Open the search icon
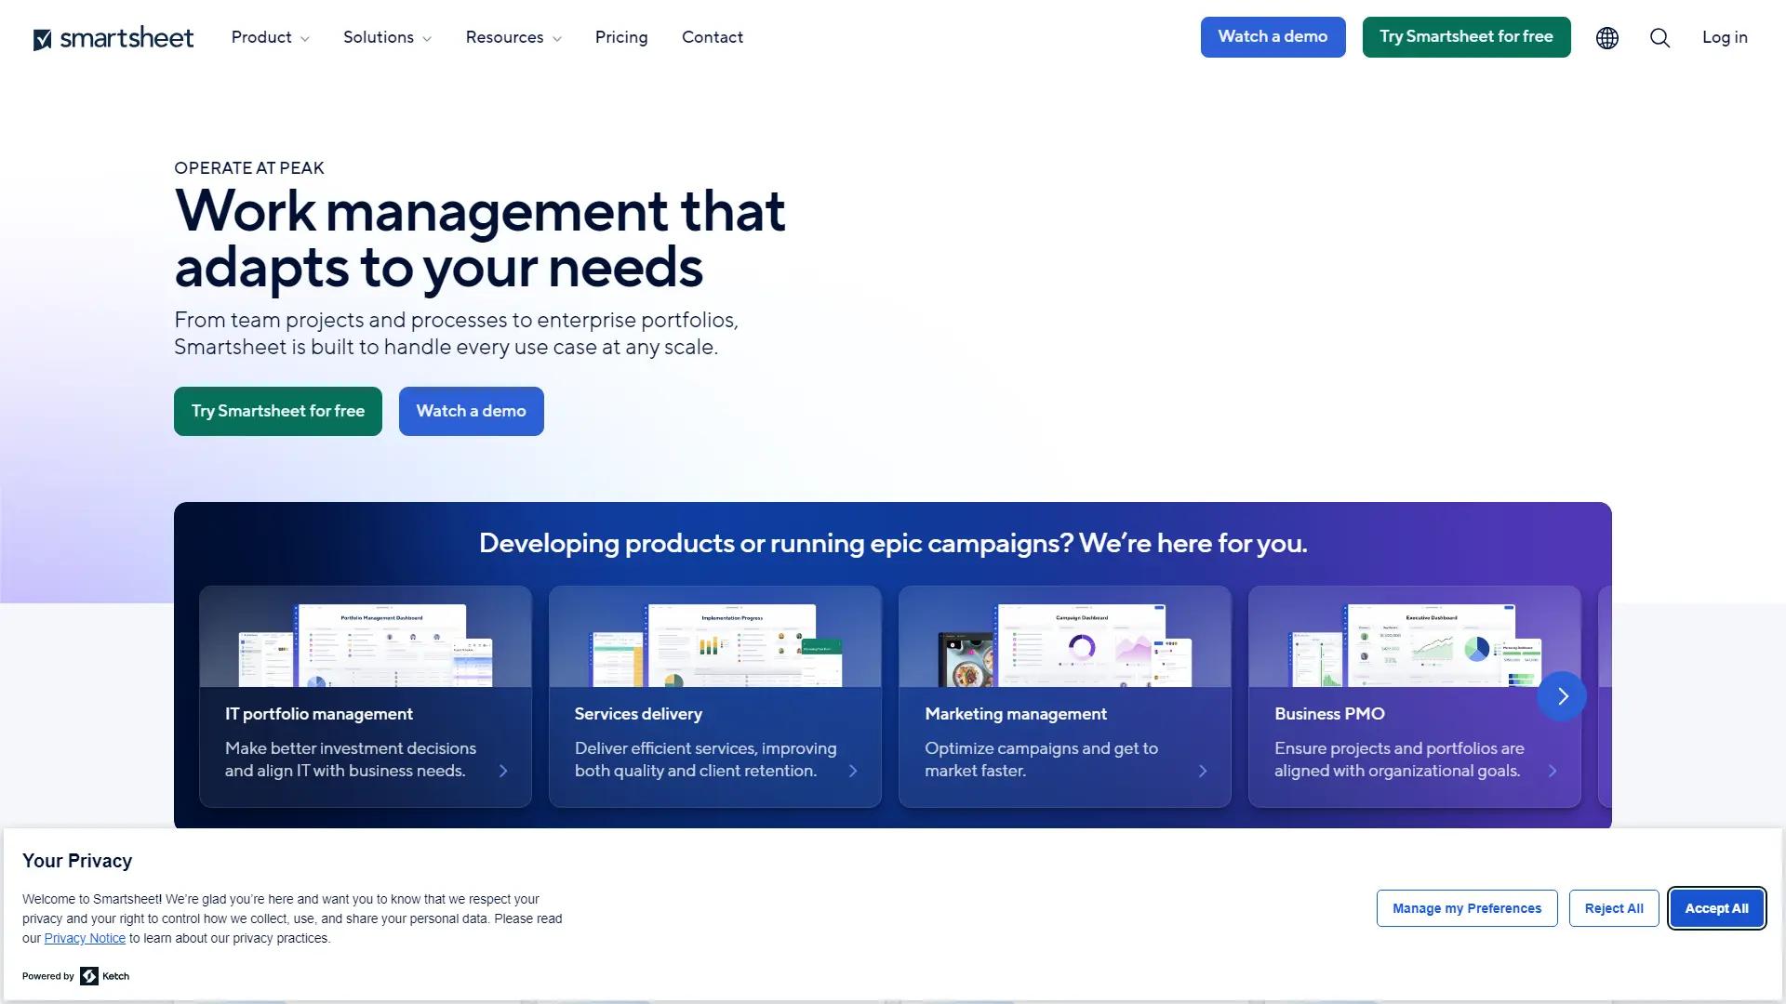 [1659, 37]
